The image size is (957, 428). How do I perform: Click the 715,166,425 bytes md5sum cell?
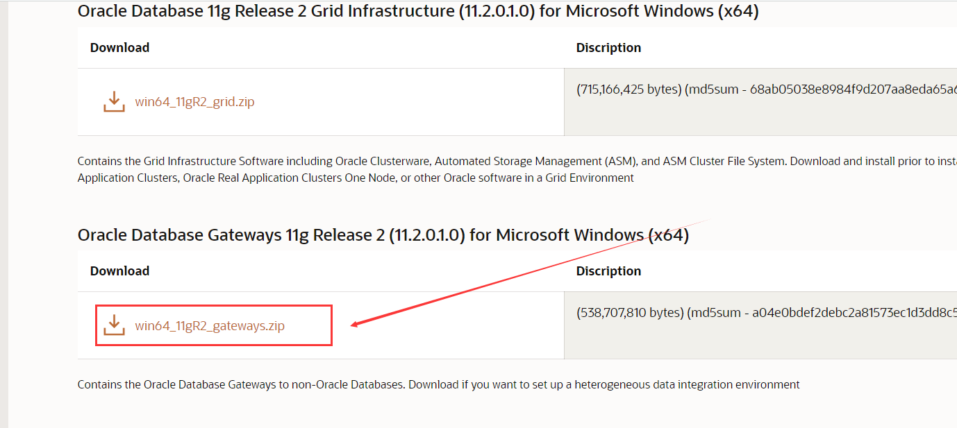pyautogui.click(x=760, y=102)
